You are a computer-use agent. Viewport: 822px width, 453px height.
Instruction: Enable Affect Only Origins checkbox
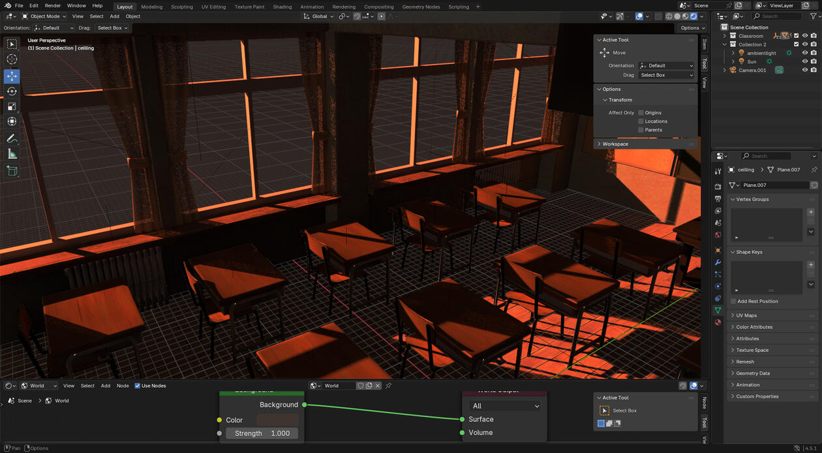641,113
